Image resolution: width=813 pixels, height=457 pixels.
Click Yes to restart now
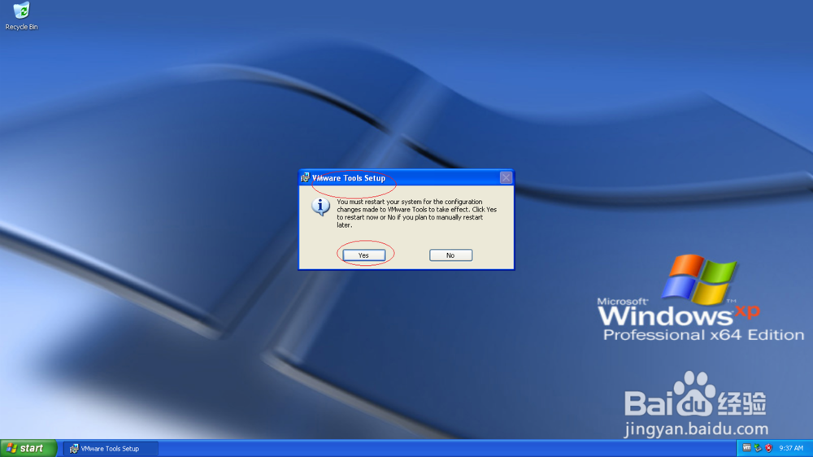(x=364, y=255)
